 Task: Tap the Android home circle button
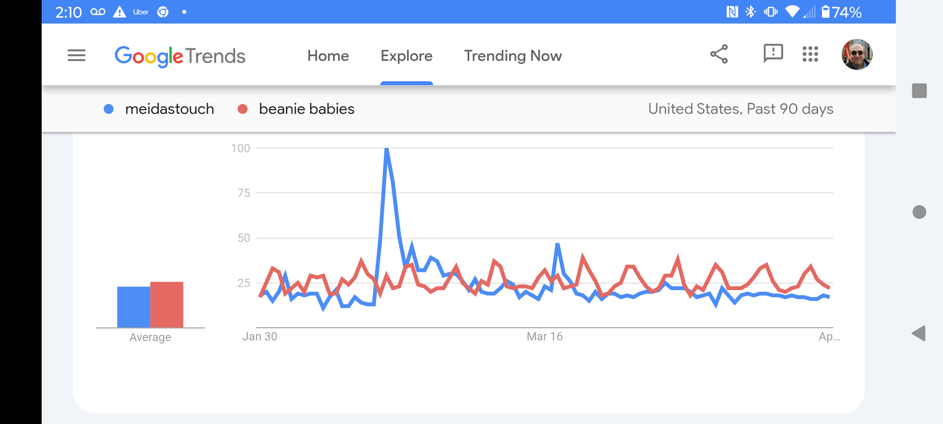[x=919, y=212]
